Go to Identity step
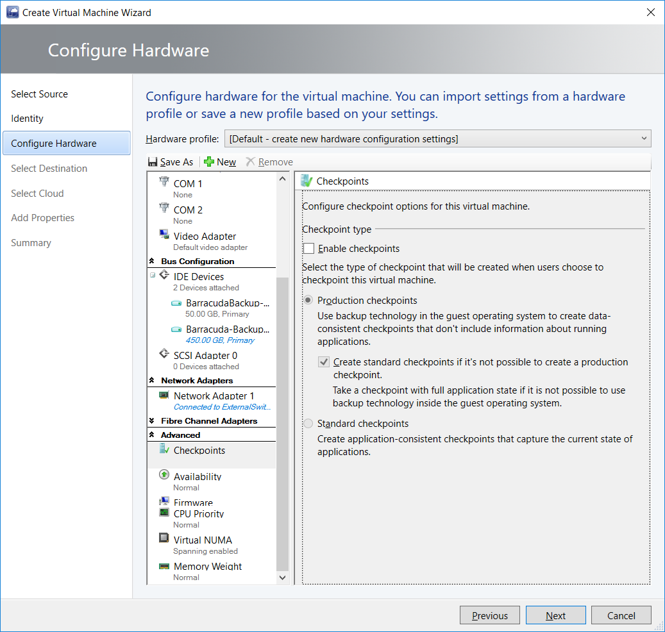This screenshot has height=632, width=665. point(27,119)
